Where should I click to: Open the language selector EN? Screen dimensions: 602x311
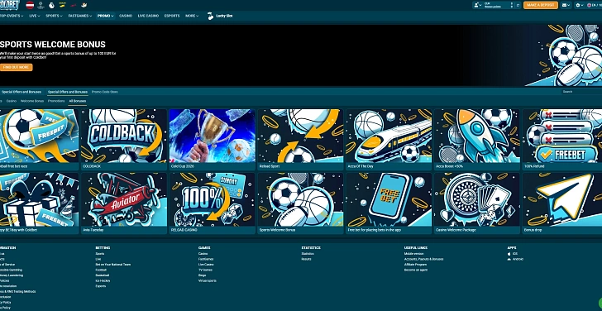(594, 5)
